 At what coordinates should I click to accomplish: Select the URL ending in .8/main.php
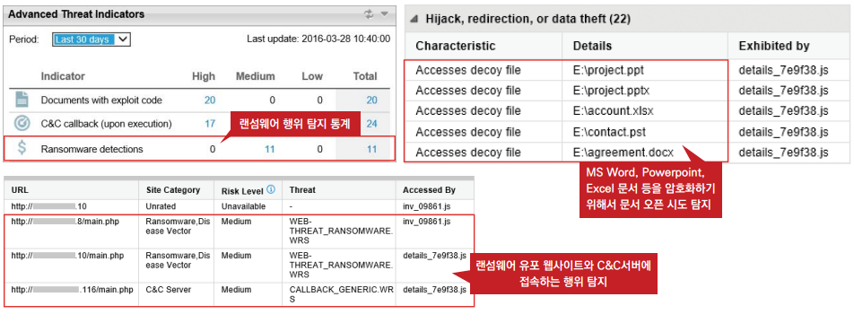[65, 222]
